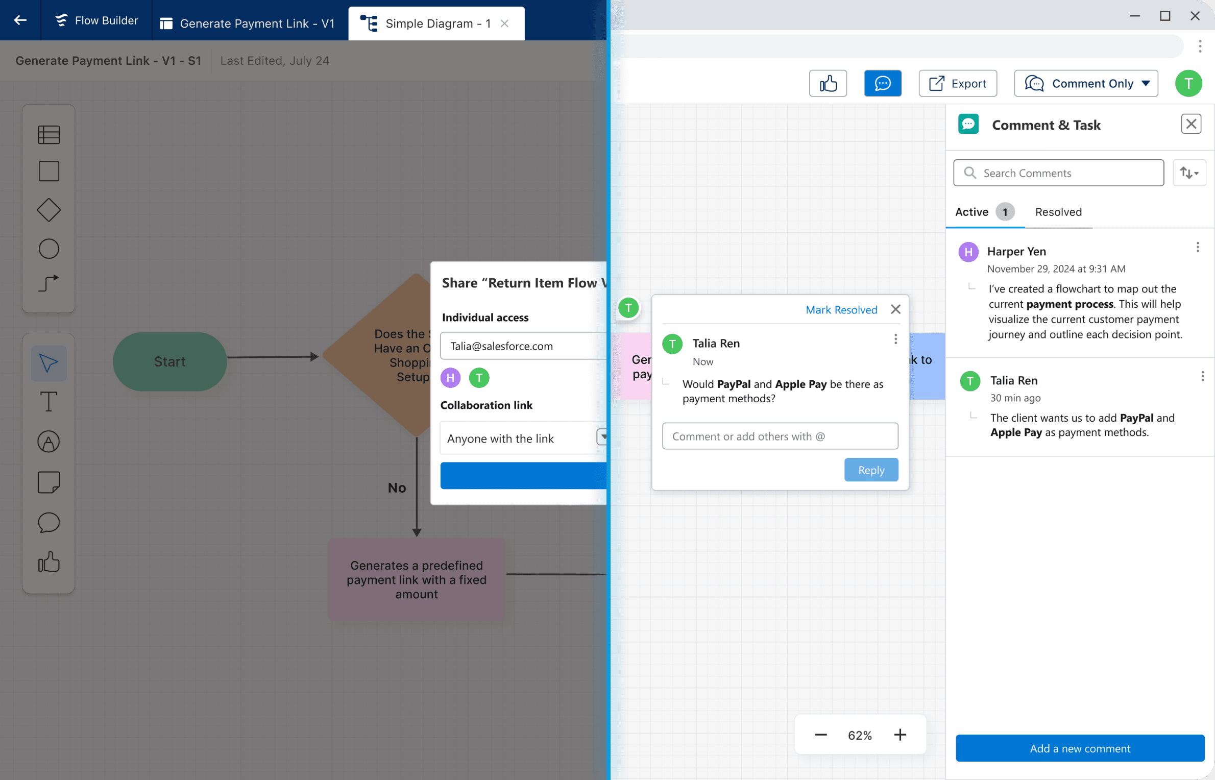Zoom in with the plus button
Image resolution: width=1215 pixels, height=780 pixels.
point(900,735)
